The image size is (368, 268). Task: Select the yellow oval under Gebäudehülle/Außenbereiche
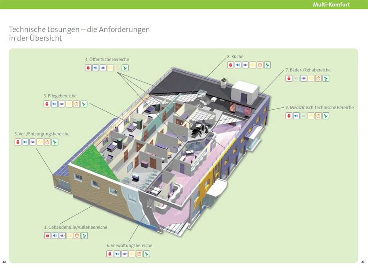point(70,235)
